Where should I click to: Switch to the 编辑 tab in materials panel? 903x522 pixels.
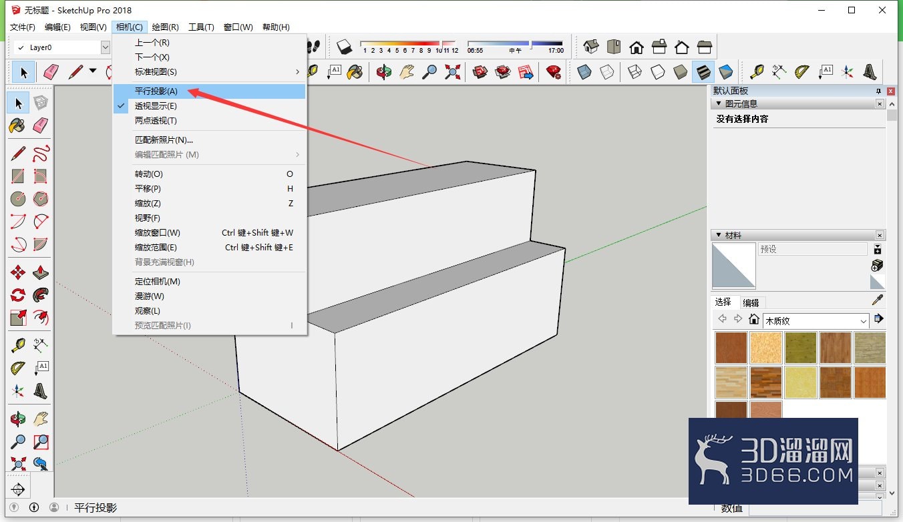tap(751, 302)
